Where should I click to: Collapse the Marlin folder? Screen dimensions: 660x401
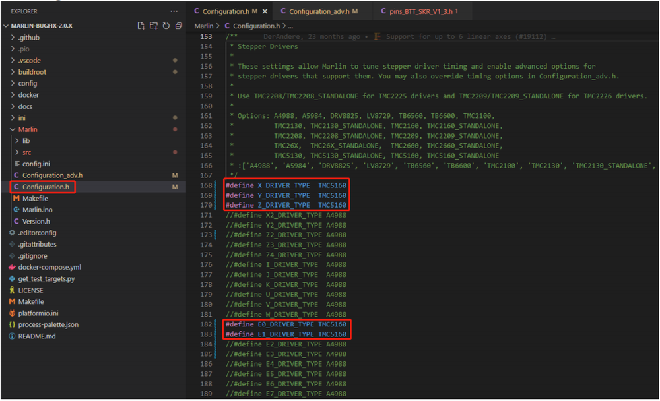27,129
